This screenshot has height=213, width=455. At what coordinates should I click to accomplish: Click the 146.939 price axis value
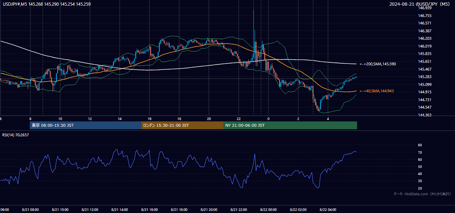pyautogui.click(x=425, y=8)
